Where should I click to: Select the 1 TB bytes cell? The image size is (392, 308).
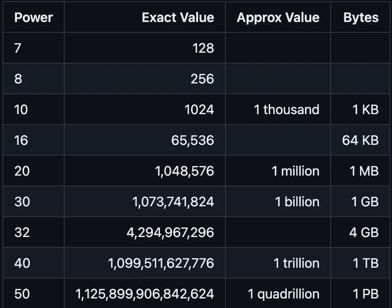[365, 263]
